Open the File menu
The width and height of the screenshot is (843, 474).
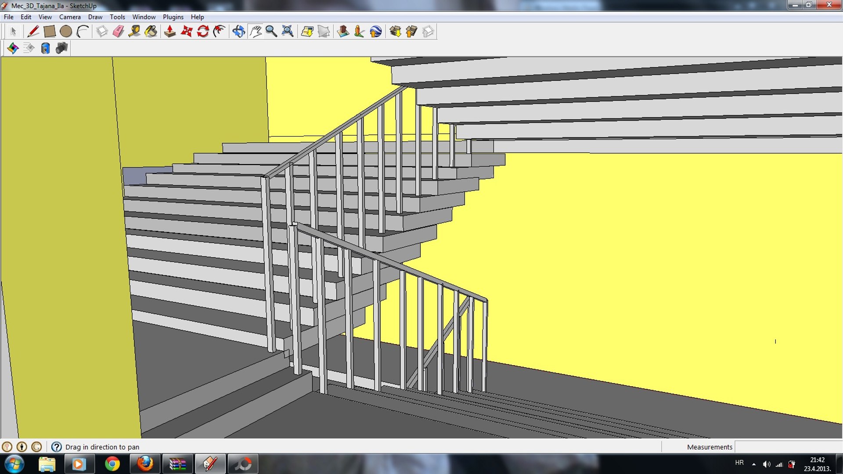coord(9,17)
